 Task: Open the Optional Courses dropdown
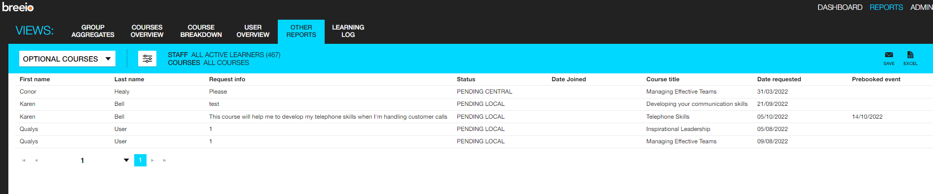(x=67, y=59)
